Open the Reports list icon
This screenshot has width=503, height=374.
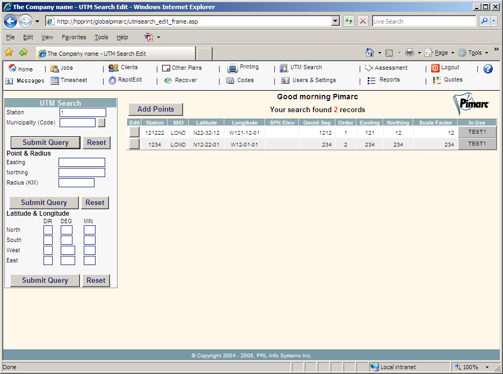pos(371,80)
